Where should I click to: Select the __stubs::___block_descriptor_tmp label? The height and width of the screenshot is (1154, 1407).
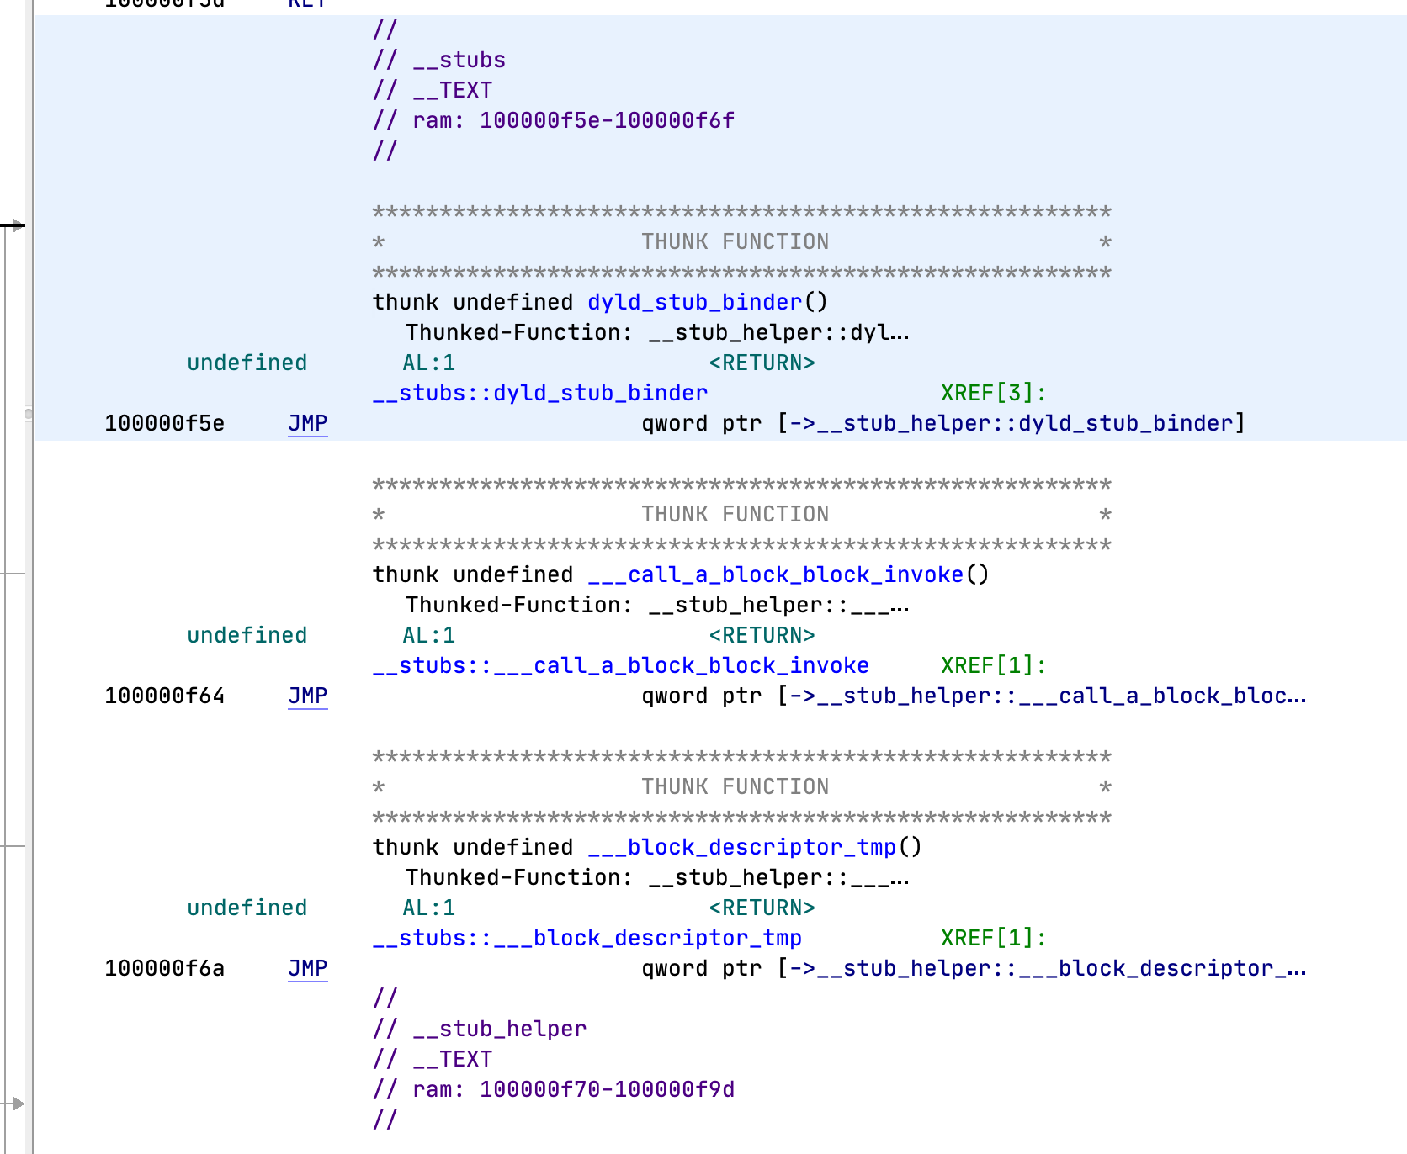pyautogui.click(x=587, y=938)
